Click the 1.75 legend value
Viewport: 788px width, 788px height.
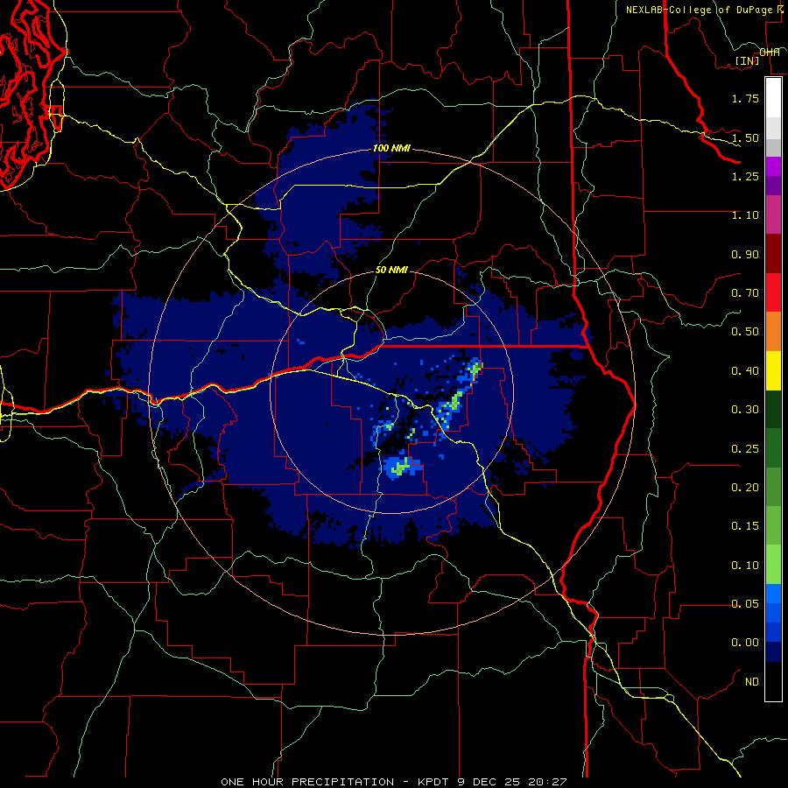[x=745, y=98]
